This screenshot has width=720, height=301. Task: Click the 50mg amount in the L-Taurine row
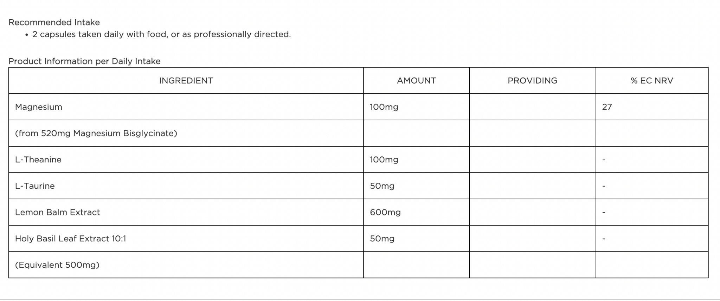click(382, 186)
